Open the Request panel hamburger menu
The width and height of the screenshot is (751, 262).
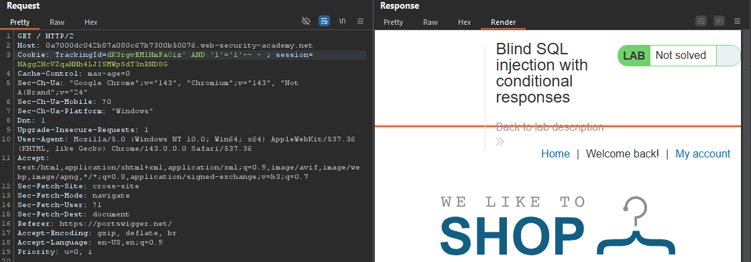click(x=361, y=21)
